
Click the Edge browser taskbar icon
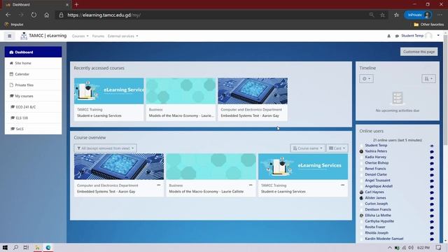(x=48, y=247)
